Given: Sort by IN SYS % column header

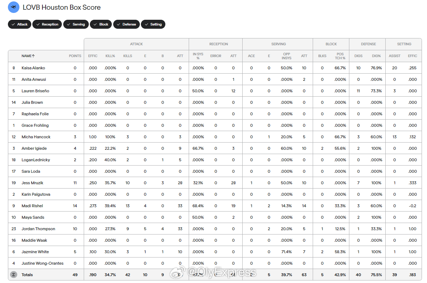Looking at the screenshot, I should (x=198, y=56).
